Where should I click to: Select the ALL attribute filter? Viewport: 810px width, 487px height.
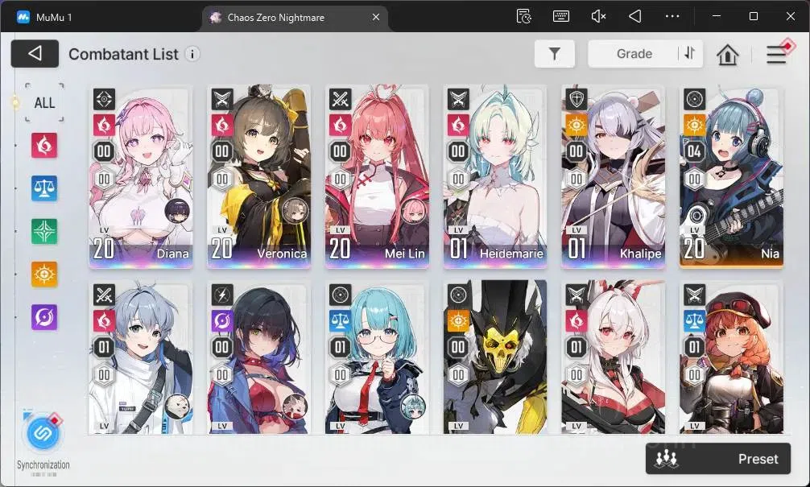(44, 103)
